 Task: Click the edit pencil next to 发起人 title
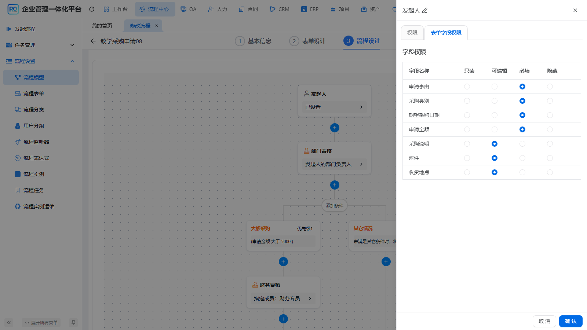point(424,10)
